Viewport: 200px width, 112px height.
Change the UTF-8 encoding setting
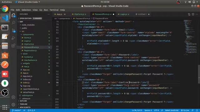point(156,110)
